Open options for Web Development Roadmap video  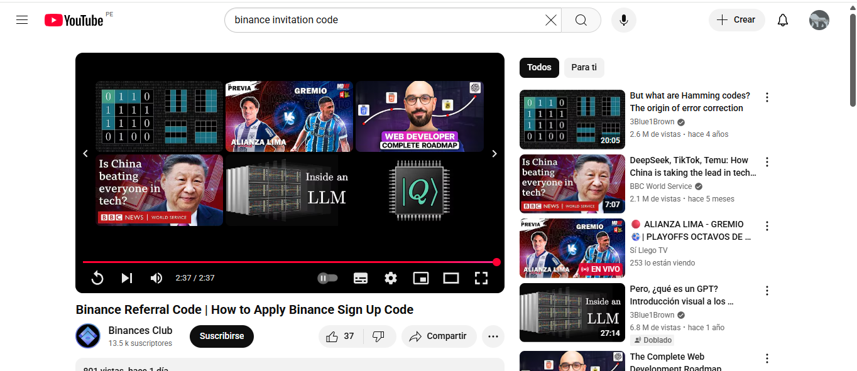click(767, 358)
